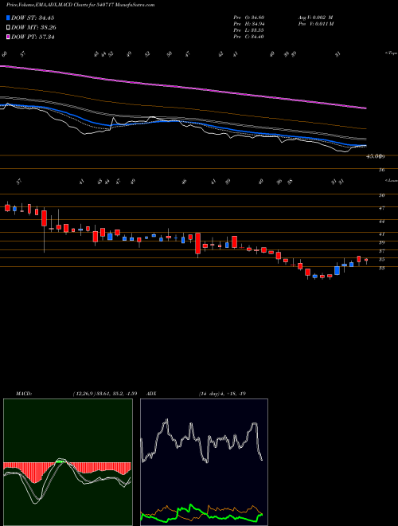This screenshot has height=526, width=398.
Task: Select the 'DOW ST: 34.45' legend text
Action: pos(33,18)
